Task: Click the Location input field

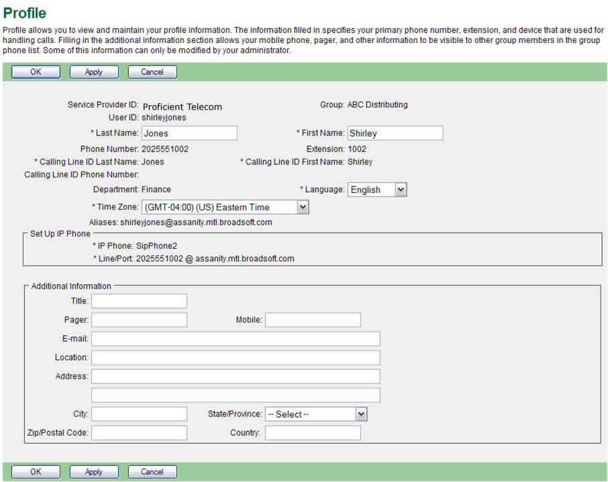Action: 236,357
